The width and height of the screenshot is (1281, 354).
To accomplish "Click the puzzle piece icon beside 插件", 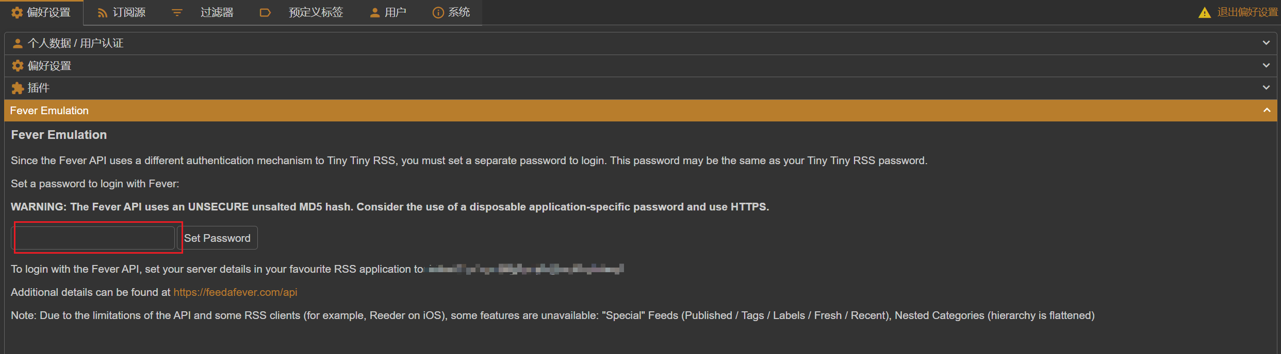I will [x=18, y=88].
